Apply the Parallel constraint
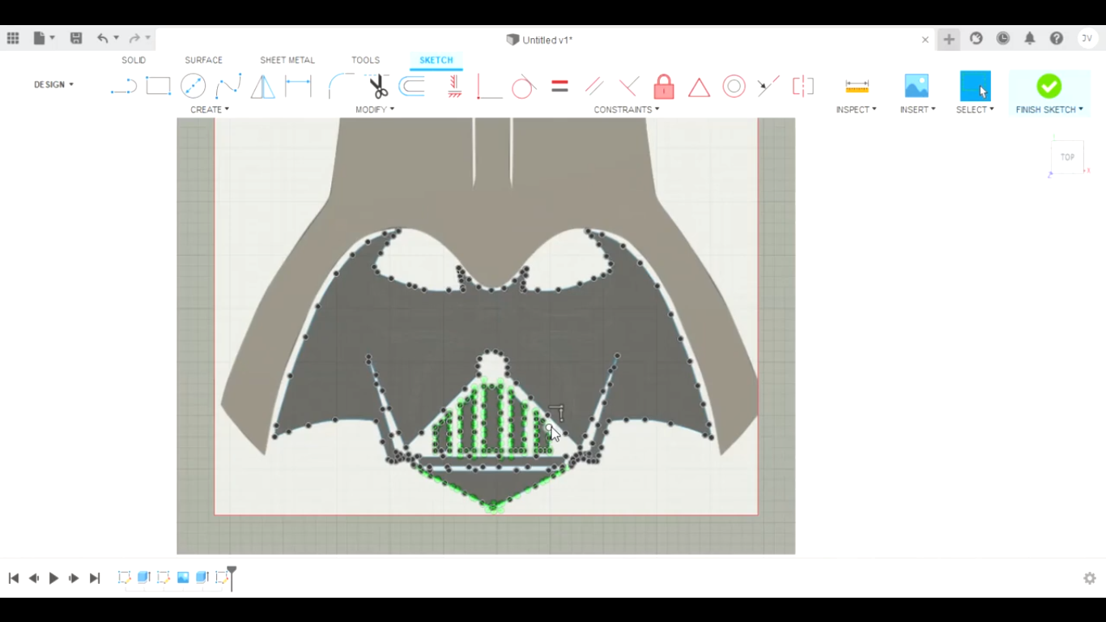 point(594,86)
